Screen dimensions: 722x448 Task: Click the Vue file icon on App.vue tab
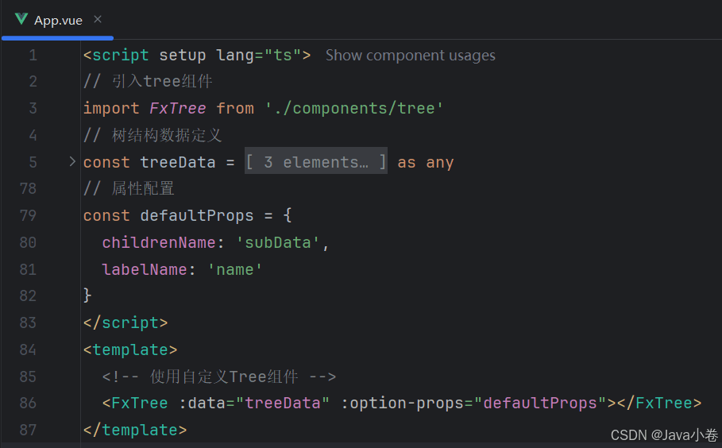pyautogui.click(x=21, y=19)
